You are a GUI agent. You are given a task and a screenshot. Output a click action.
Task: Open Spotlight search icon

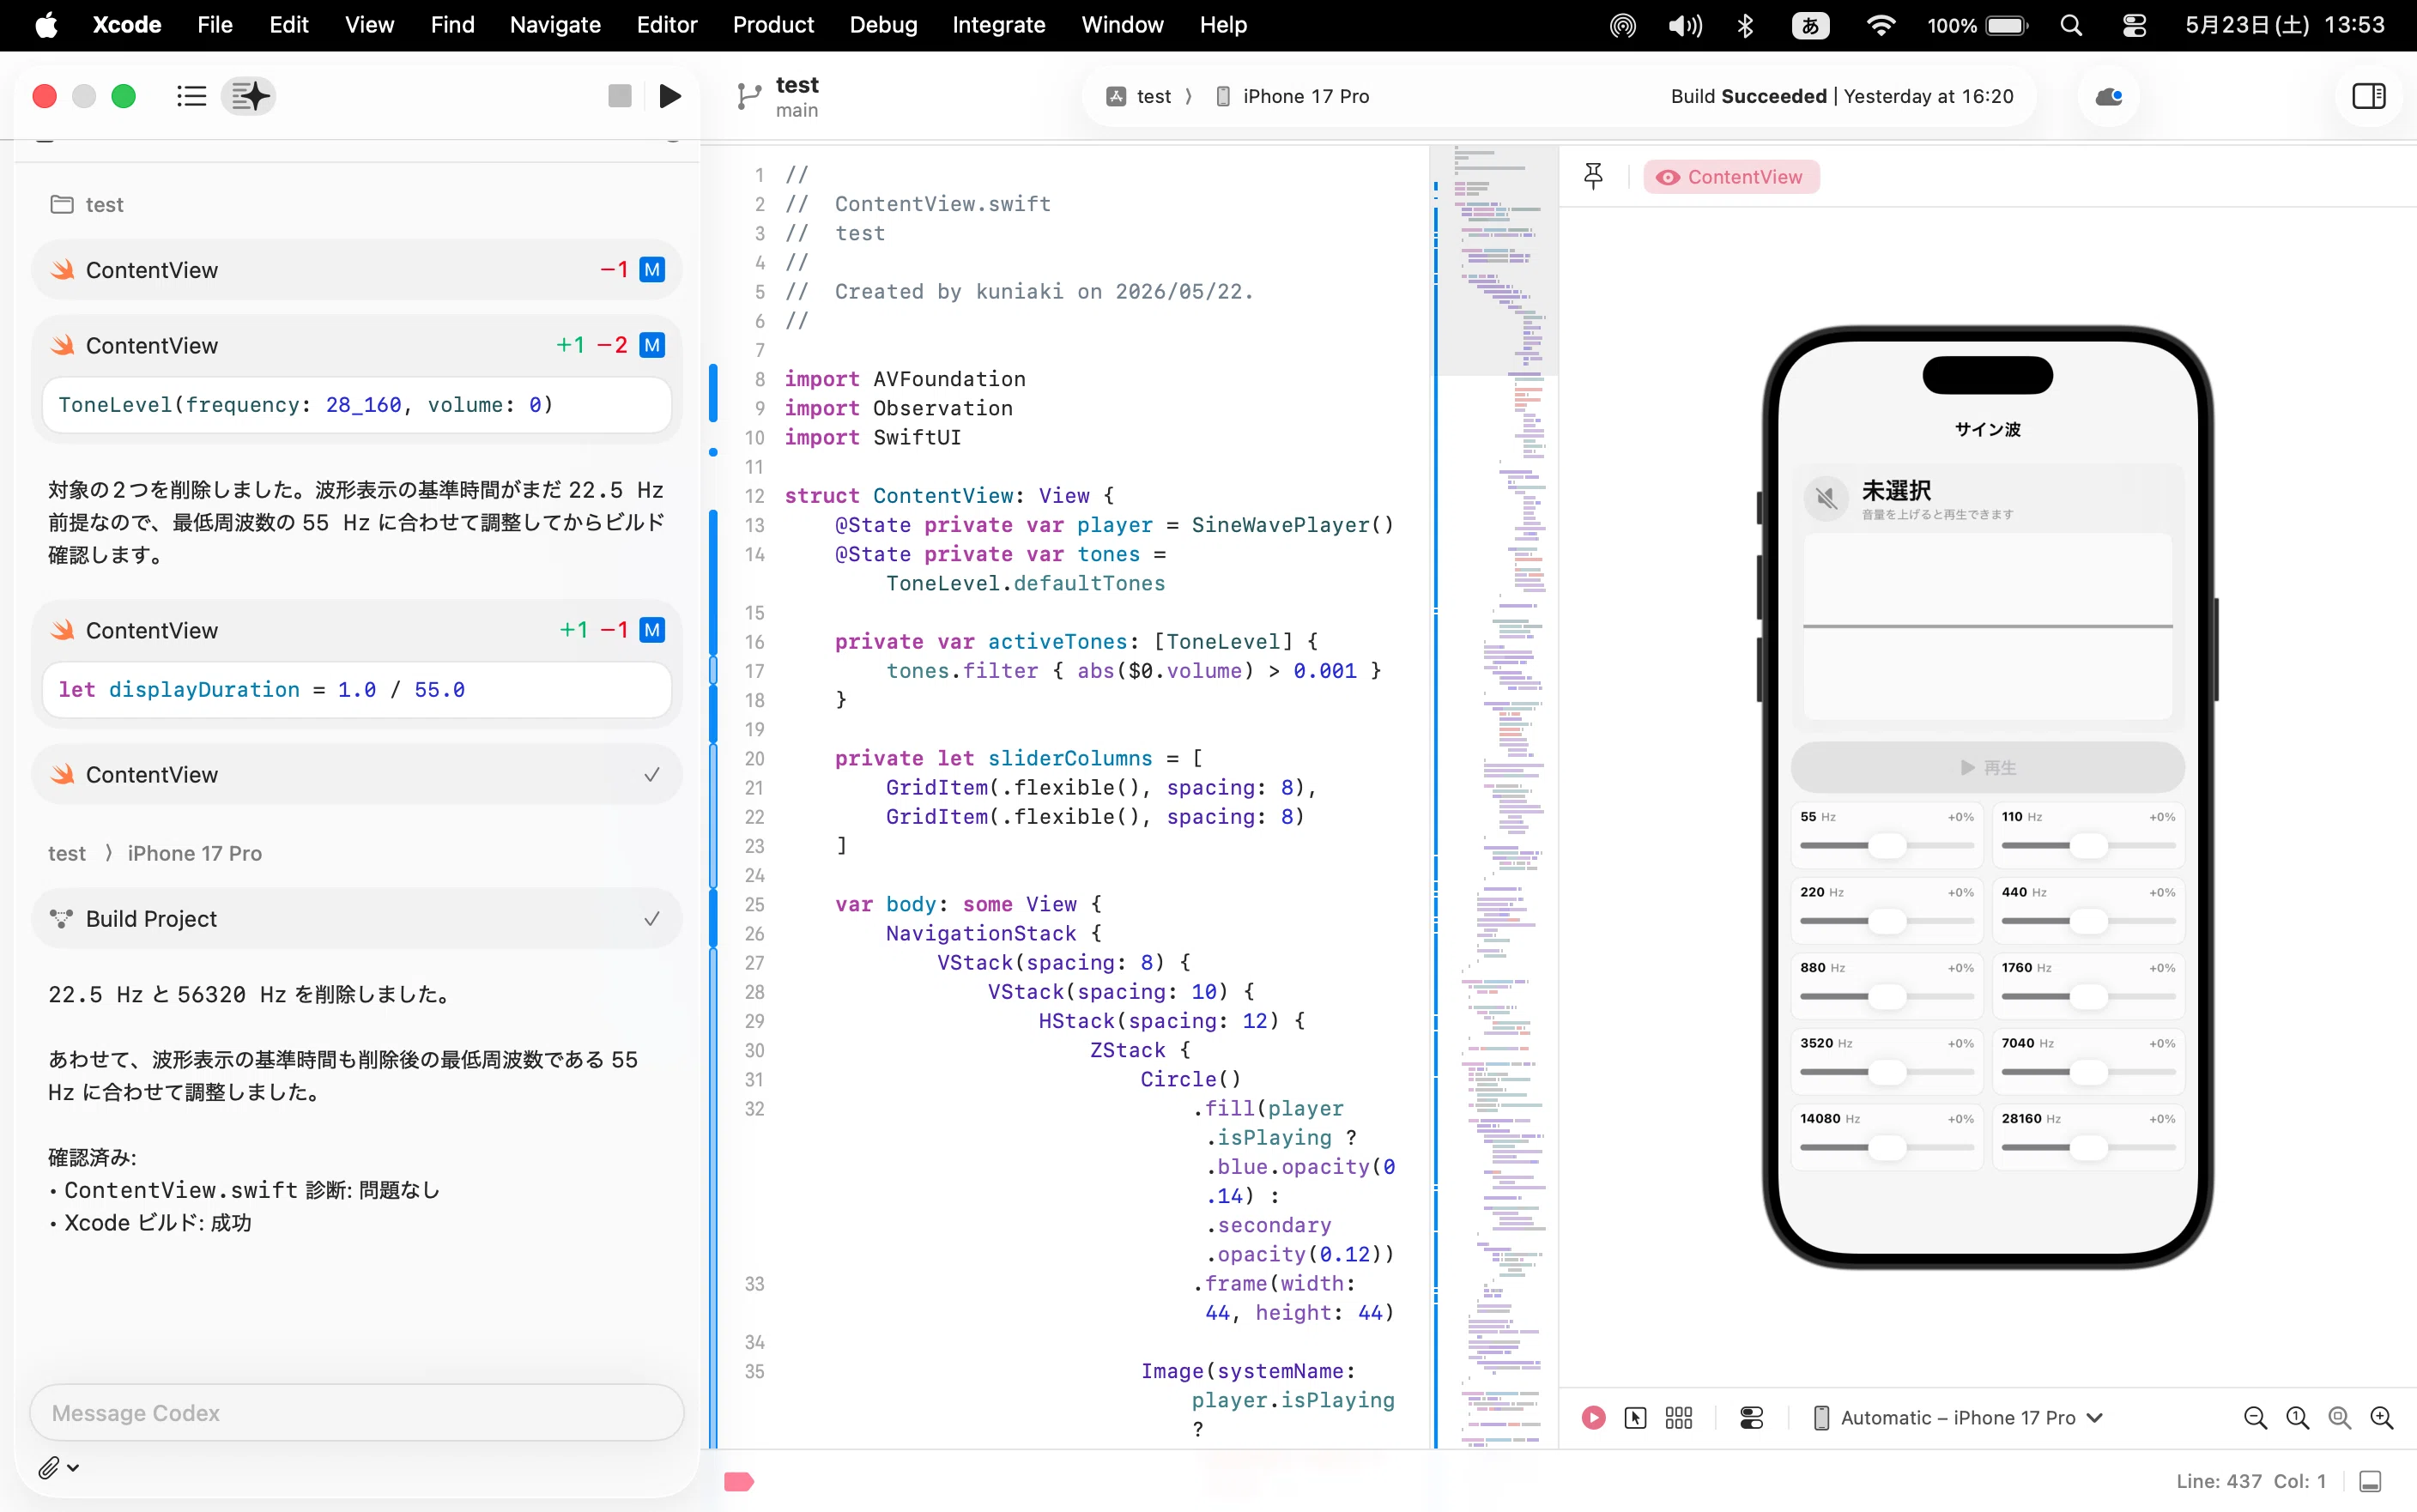click(2071, 25)
